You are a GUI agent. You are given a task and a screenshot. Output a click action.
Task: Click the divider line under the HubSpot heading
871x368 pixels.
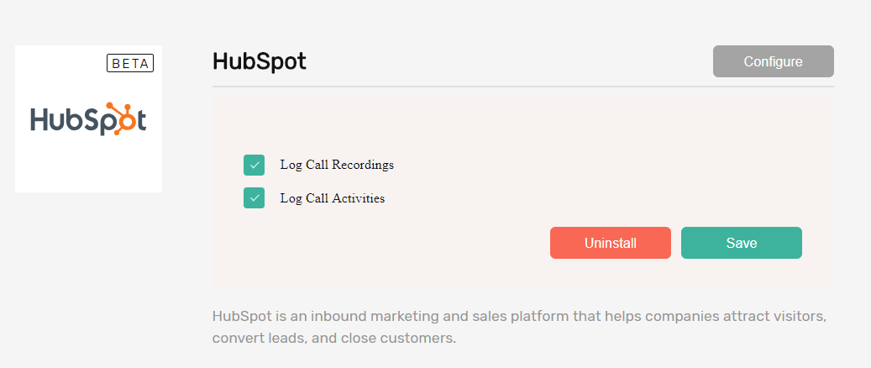(x=522, y=87)
